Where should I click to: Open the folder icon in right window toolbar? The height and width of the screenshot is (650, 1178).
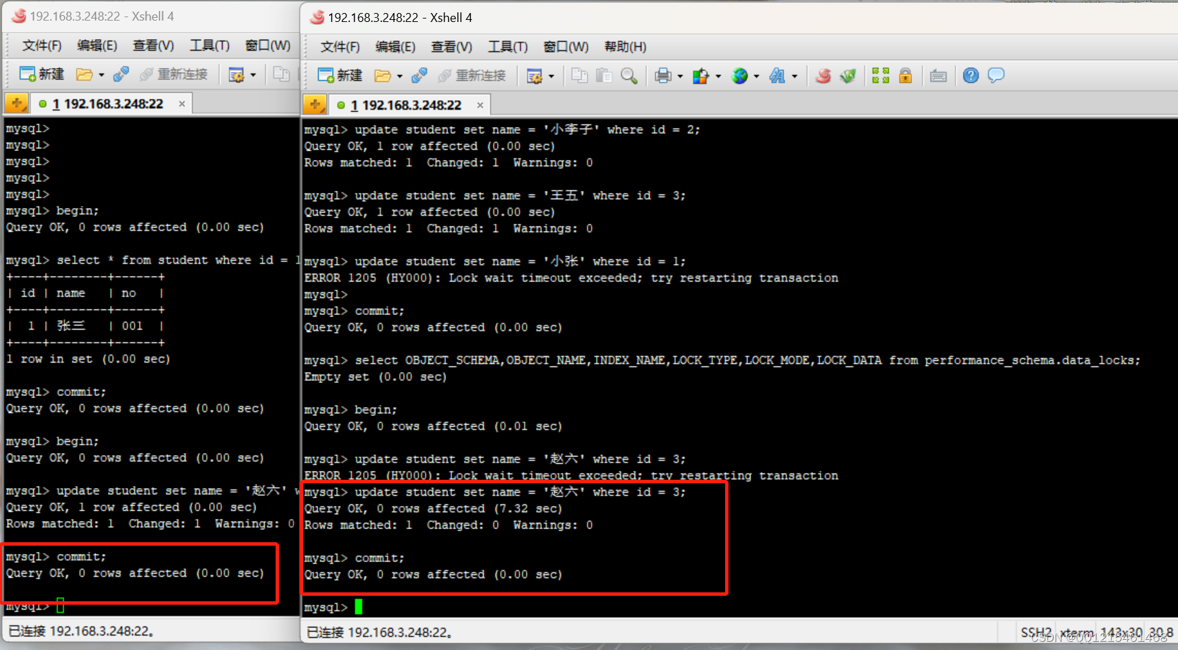[x=383, y=76]
